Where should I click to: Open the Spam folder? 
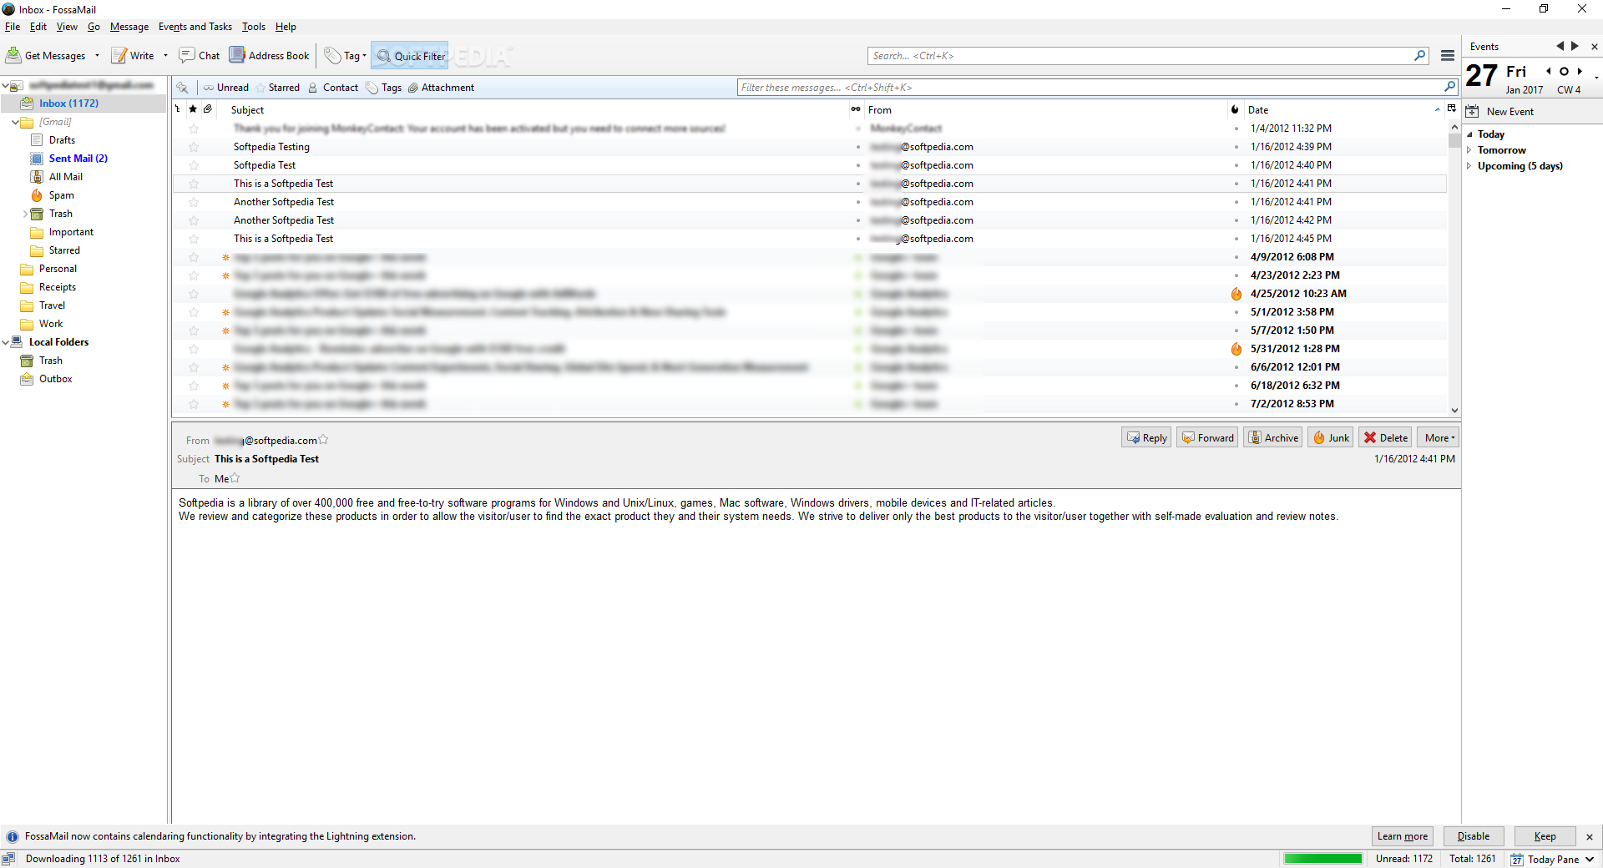pyautogui.click(x=61, y=195)
